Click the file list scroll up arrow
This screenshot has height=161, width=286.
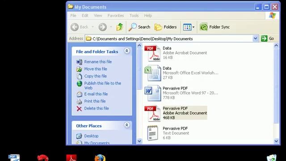(x=276, y=45)
